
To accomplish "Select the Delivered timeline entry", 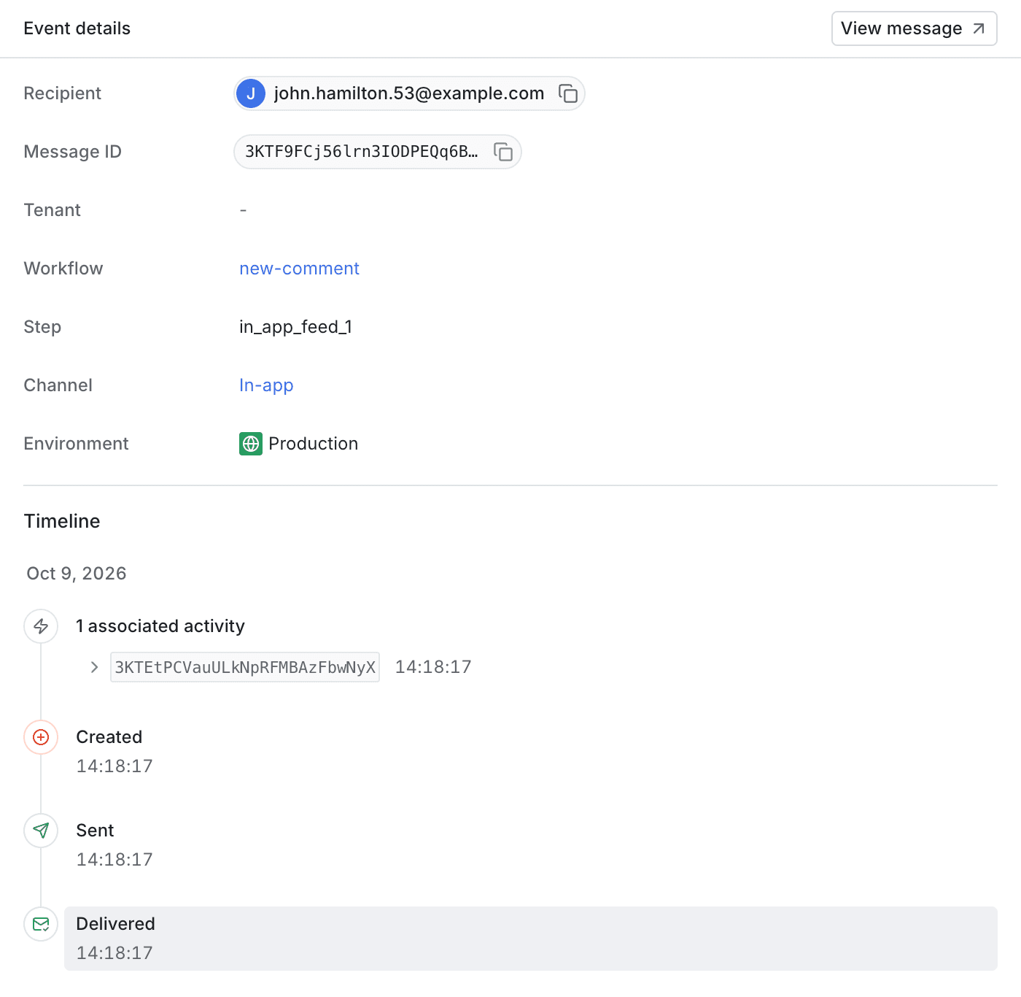I will tap(531, 939).
